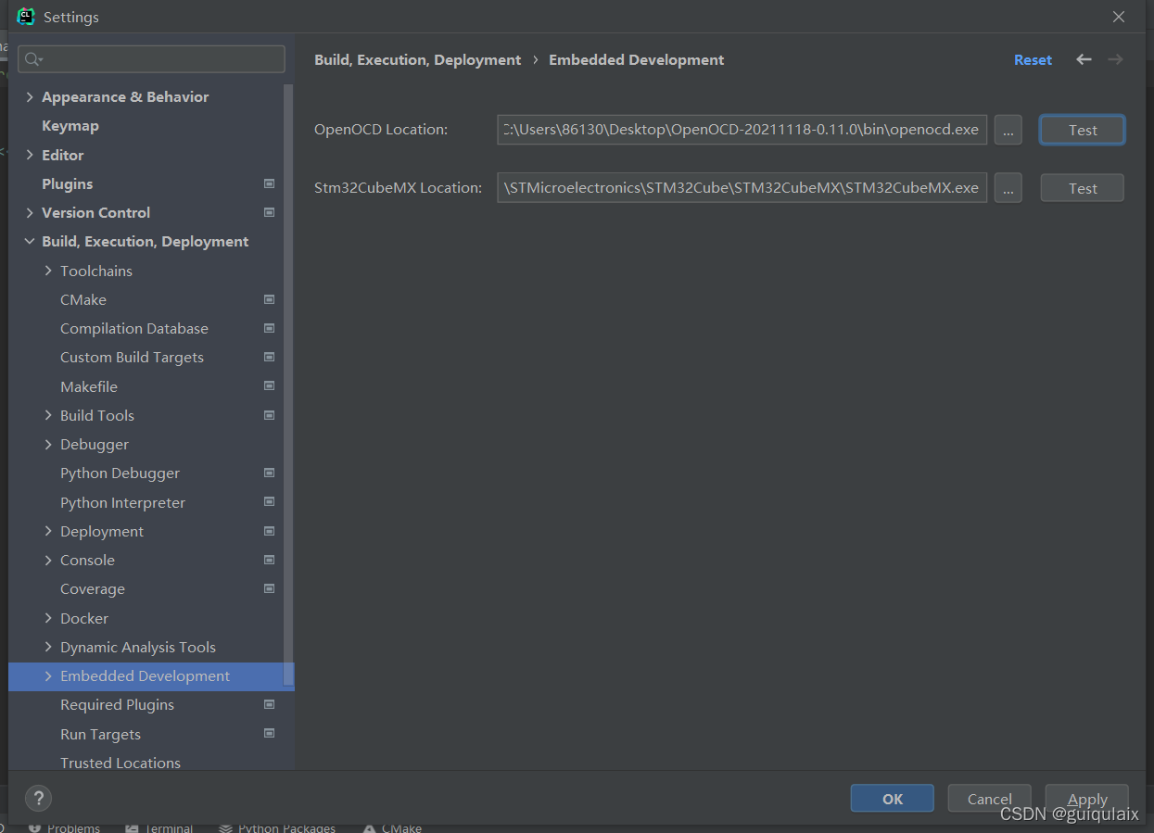The height and width of the screenshot is (833, 1154).
Task: Click the project-level icon beside Coverage
Action: point(269,588)
